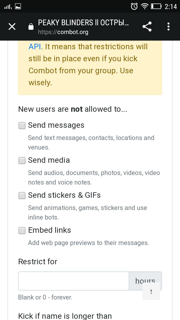The image size is (180, 320).
Task: Tap the signal strength icon
Action: (8, 6)
